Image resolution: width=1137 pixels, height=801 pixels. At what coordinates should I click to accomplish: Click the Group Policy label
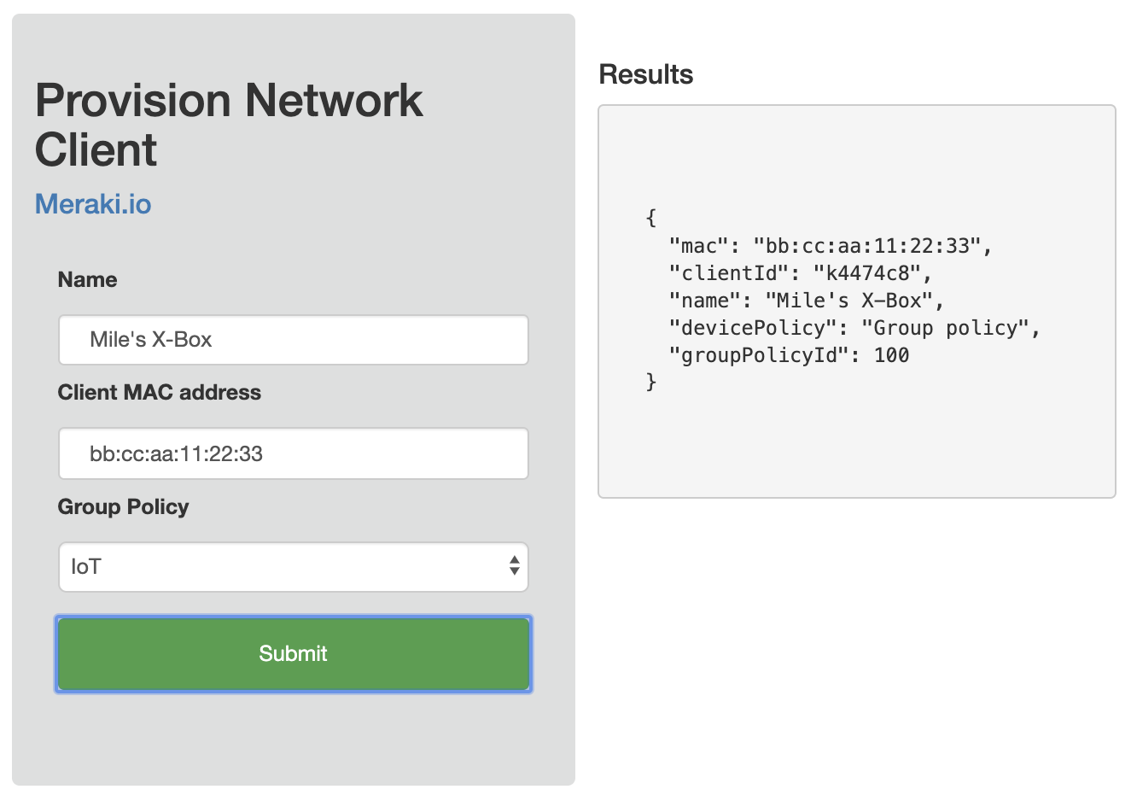point(123,507)
